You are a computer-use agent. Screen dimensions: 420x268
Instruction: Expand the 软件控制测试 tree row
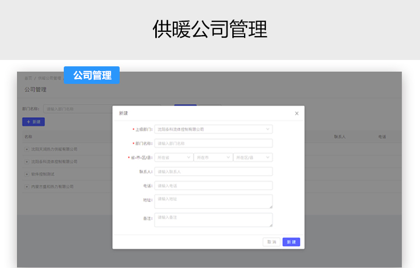(27, 174)
